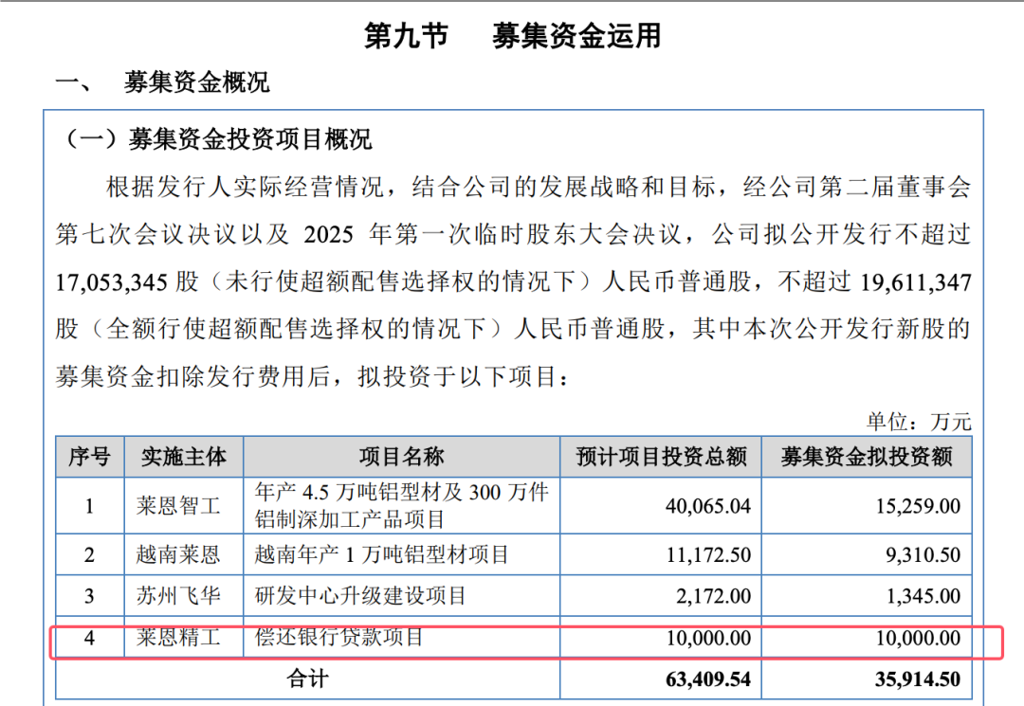The image size is (1024, 706).
Task: Click the '合计' total row label
Action: (307, 679)
